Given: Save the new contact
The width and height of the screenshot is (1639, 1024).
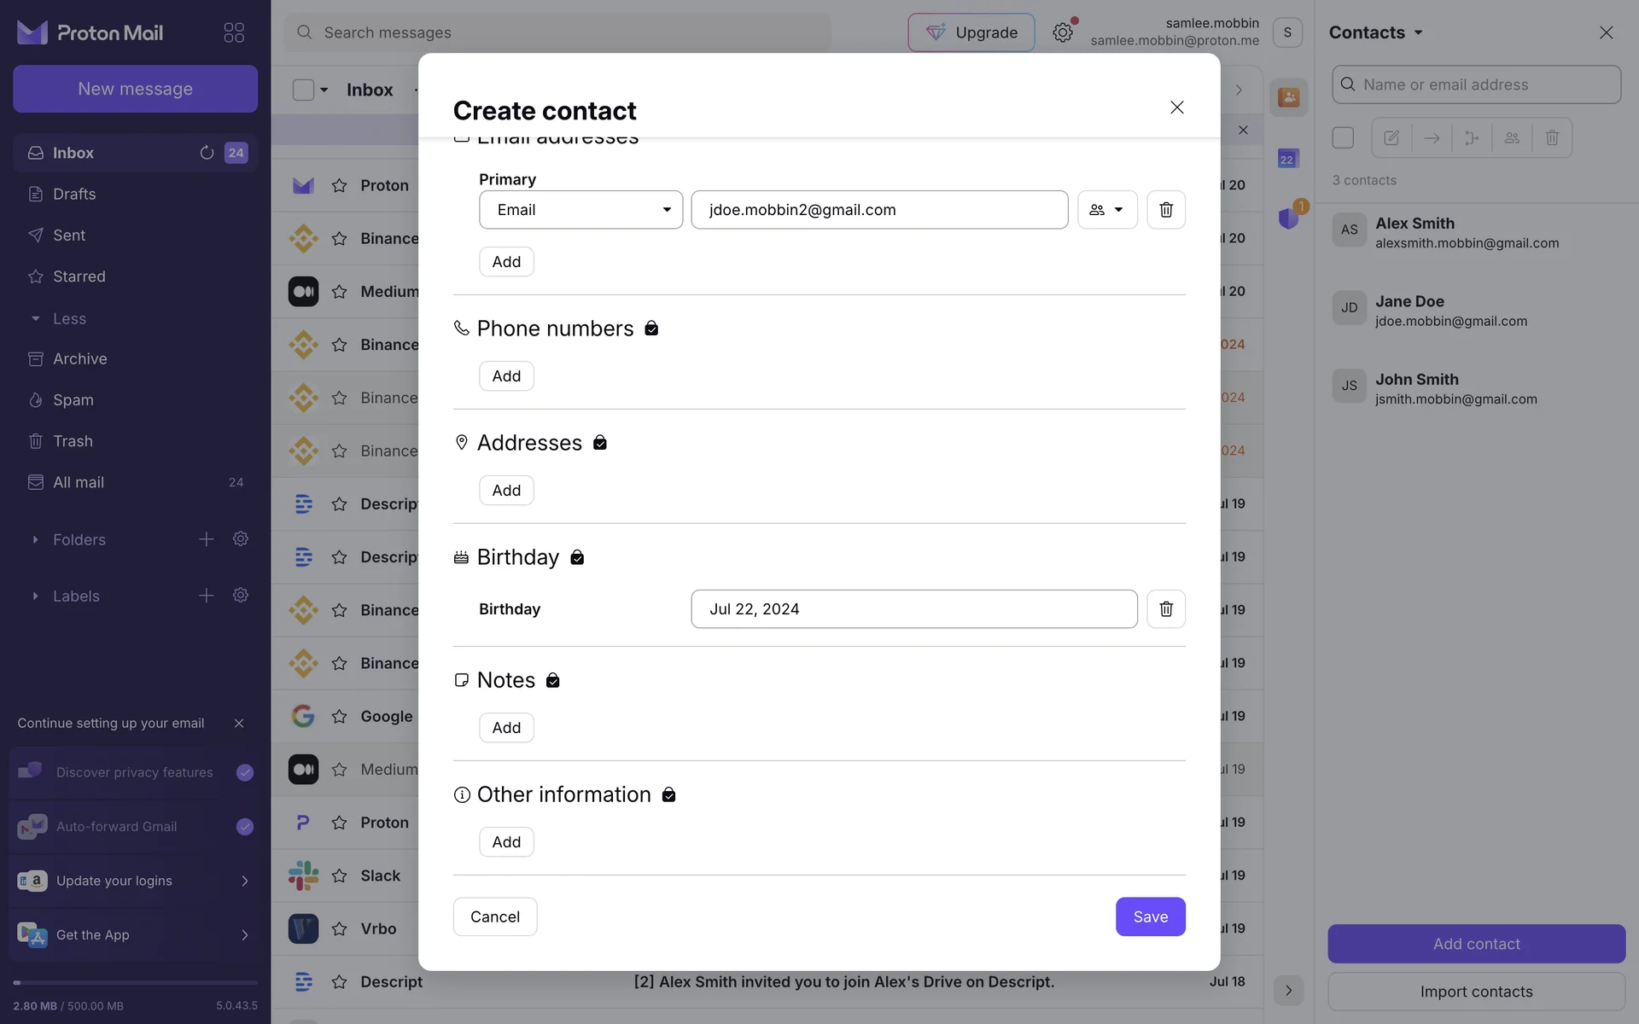Looking at the screenshot, I should (x=1150, y=916).
